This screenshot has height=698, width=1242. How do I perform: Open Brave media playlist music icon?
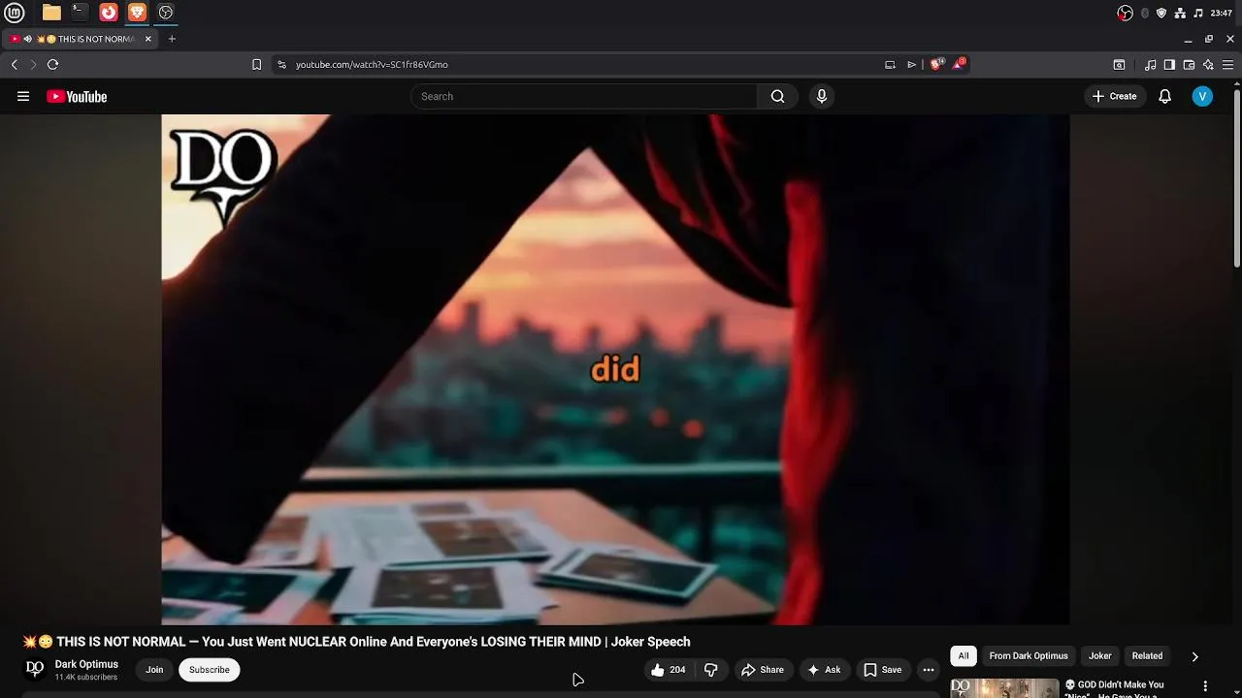click(1150, 65)
